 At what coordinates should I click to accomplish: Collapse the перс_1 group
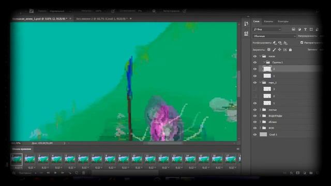pyautogui.click(x=260, y=83)
